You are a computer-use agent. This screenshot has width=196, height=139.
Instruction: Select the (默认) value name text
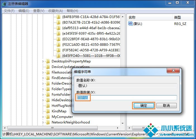point(137,24)
